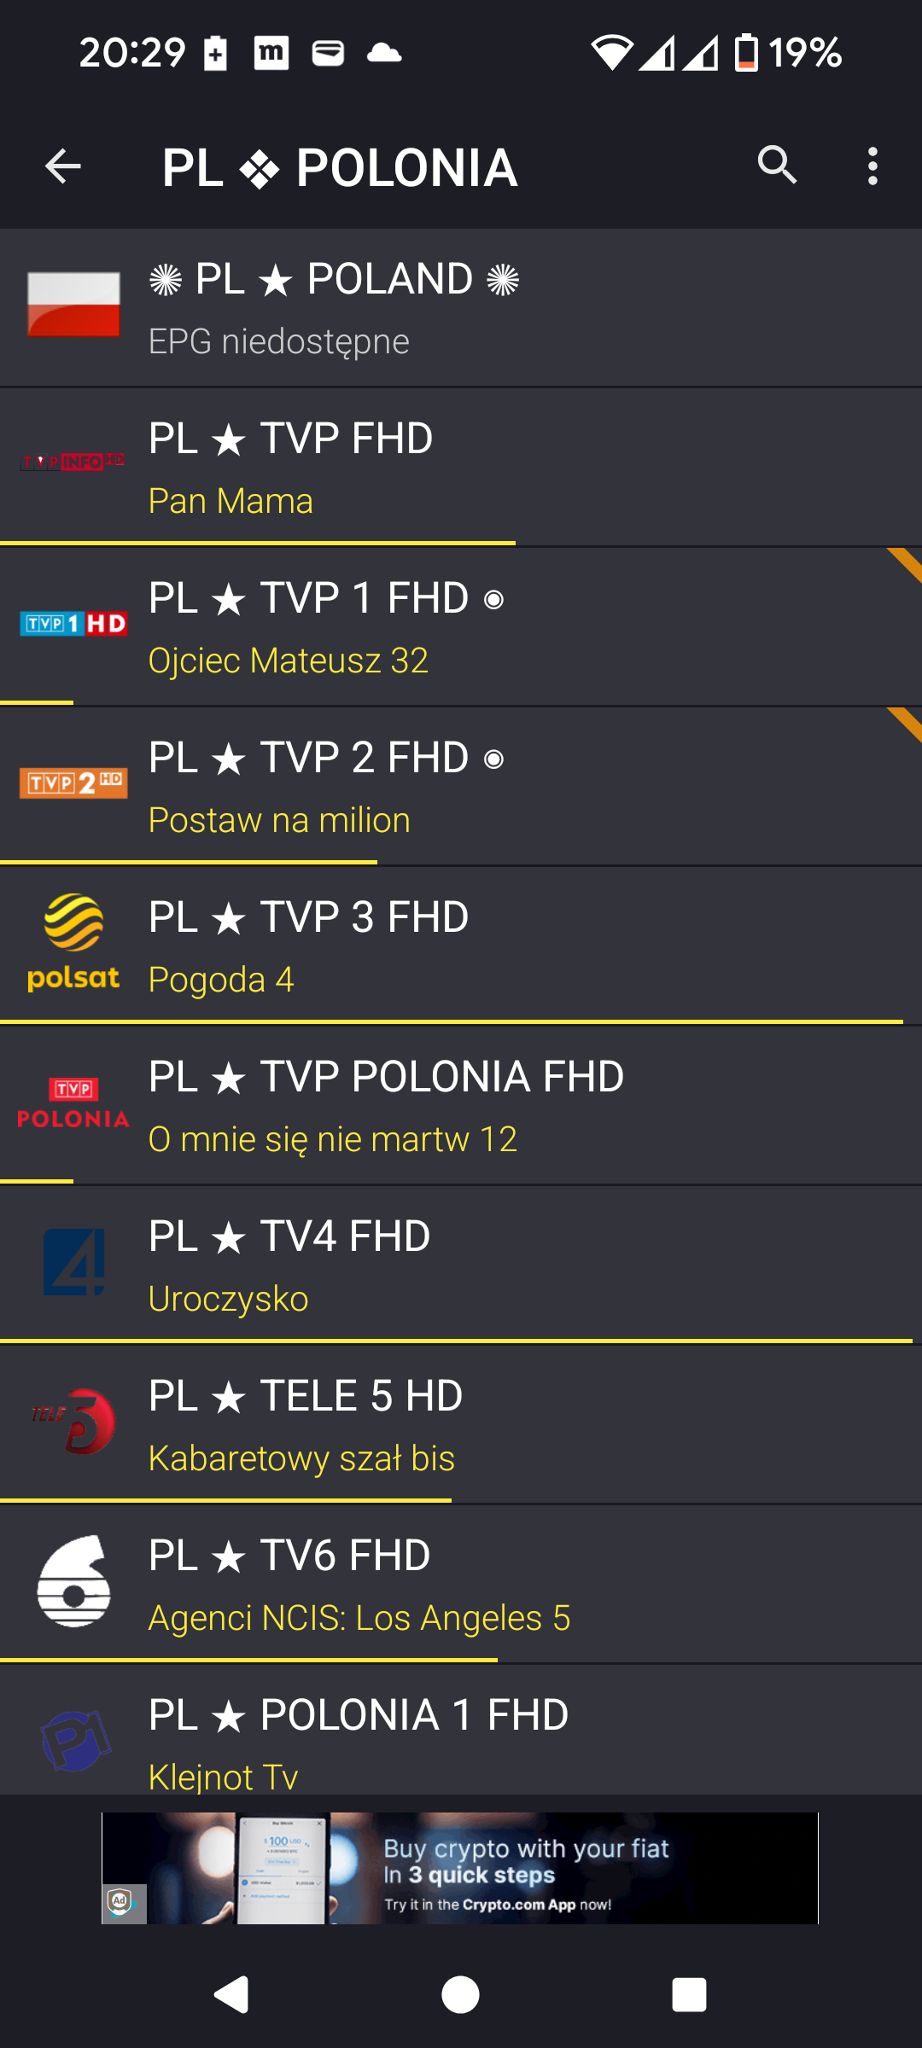Tap the TVP 1 HD logo
The image size is (922, 2048).
tap(73, 624)
